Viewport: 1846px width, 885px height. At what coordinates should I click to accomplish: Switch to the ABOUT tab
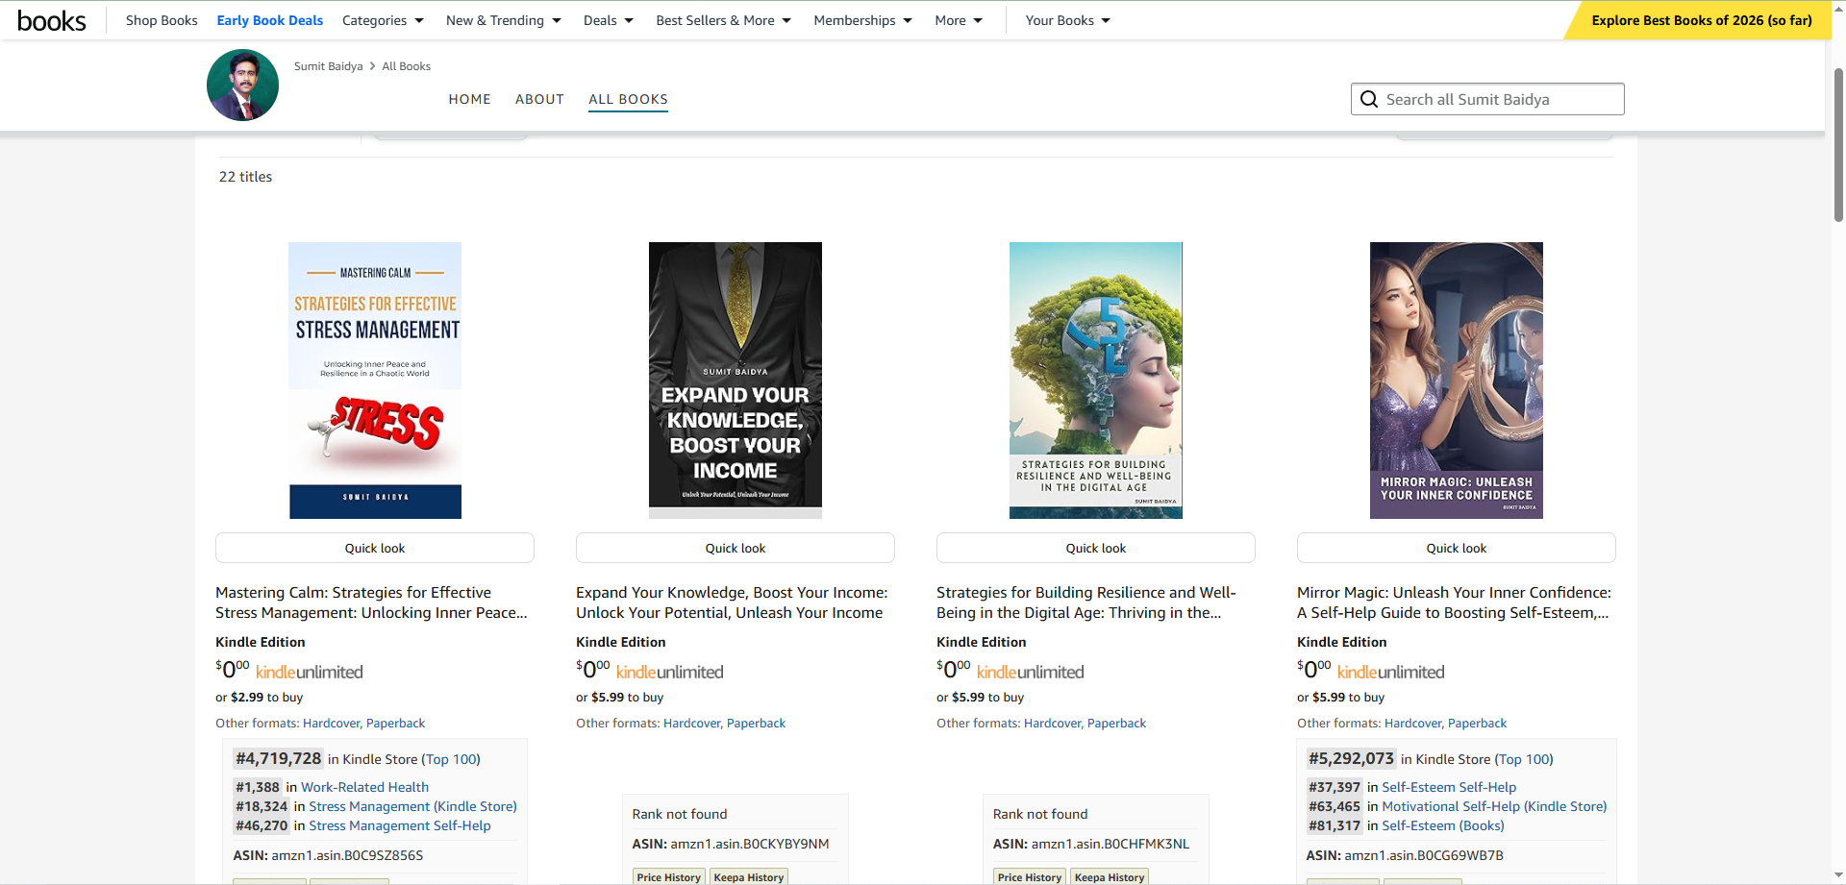[x=539, y=99]
